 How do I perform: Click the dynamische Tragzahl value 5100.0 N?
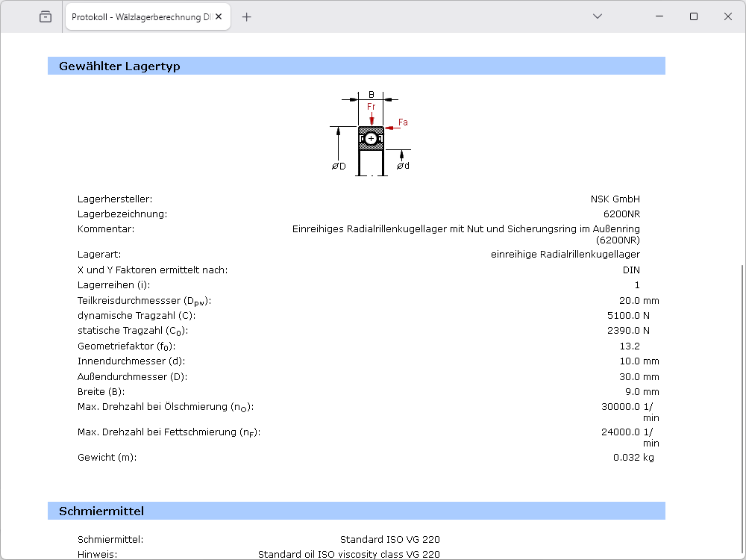(628, 316)
